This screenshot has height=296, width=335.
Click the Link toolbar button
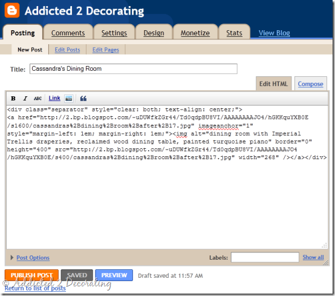pyautogui.click(x=54, y=98)
